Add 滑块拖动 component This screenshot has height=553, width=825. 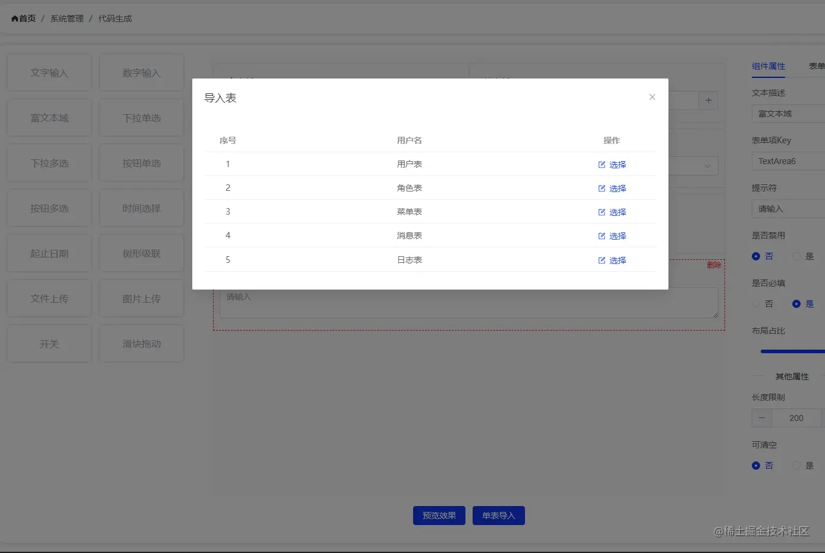[142, 344]
